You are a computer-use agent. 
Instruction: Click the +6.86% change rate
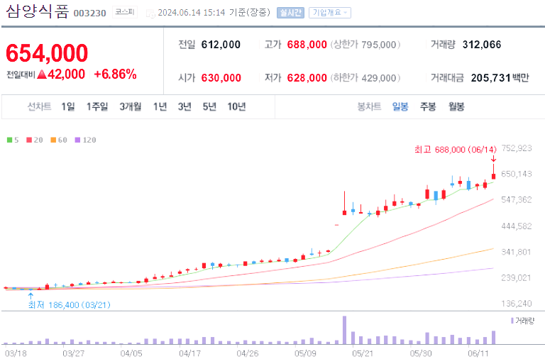(116, 74)
